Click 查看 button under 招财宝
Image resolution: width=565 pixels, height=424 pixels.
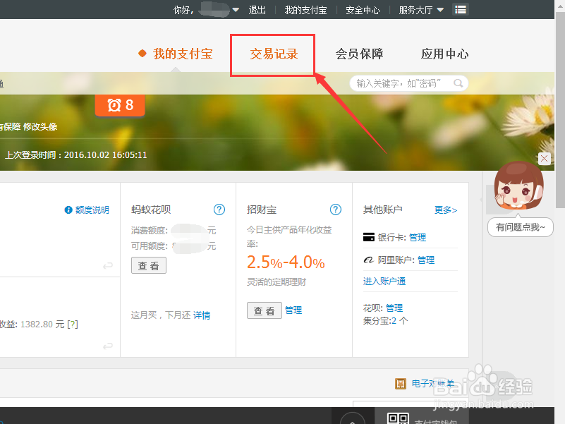[264, 310]
